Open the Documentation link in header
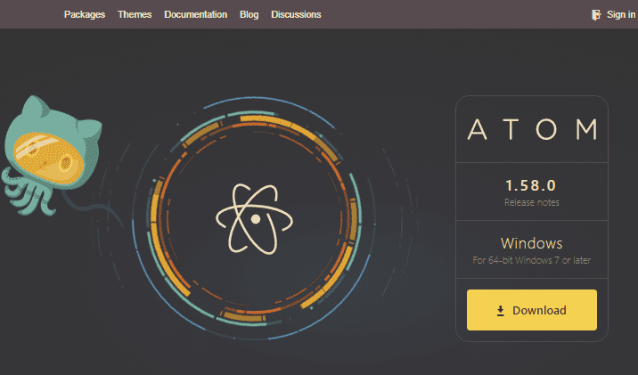 click(195, 14)
